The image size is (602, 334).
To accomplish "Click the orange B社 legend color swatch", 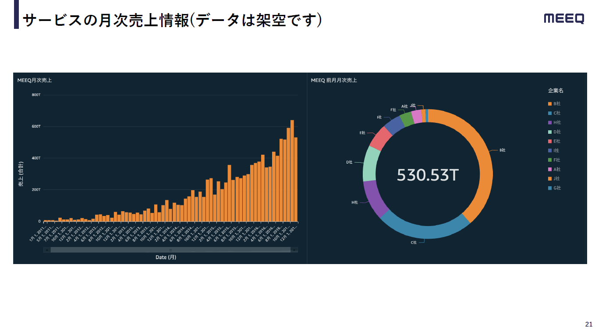I will [550, 104].
